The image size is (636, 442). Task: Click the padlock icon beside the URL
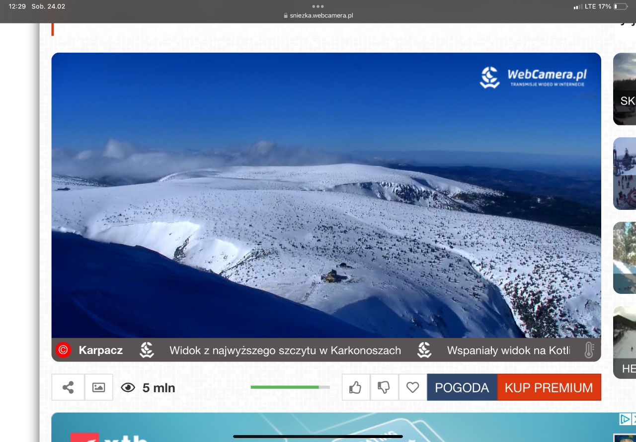(x=286, y=15)
